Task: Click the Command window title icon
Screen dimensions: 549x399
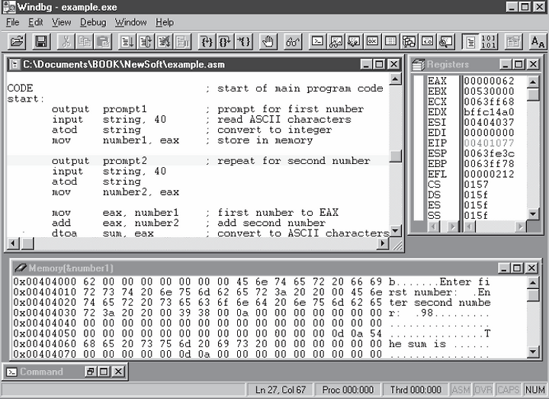Action: [11, 372]
